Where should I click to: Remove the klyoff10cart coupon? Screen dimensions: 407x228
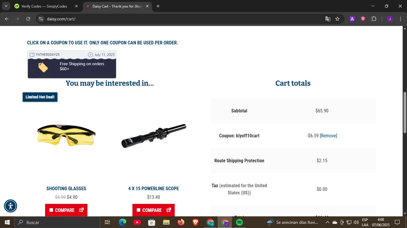(328, 136)
